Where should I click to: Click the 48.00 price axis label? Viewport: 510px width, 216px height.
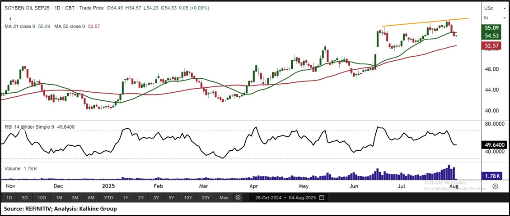tap(491, 69)
